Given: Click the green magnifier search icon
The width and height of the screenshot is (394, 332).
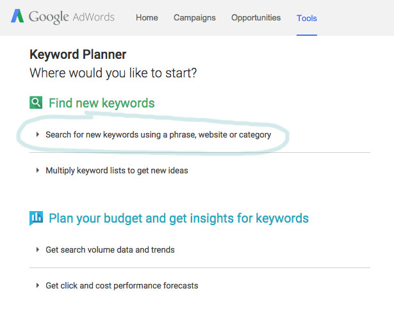Looking at the screenshot, I should pyautogui.click(x=36, y=102).
